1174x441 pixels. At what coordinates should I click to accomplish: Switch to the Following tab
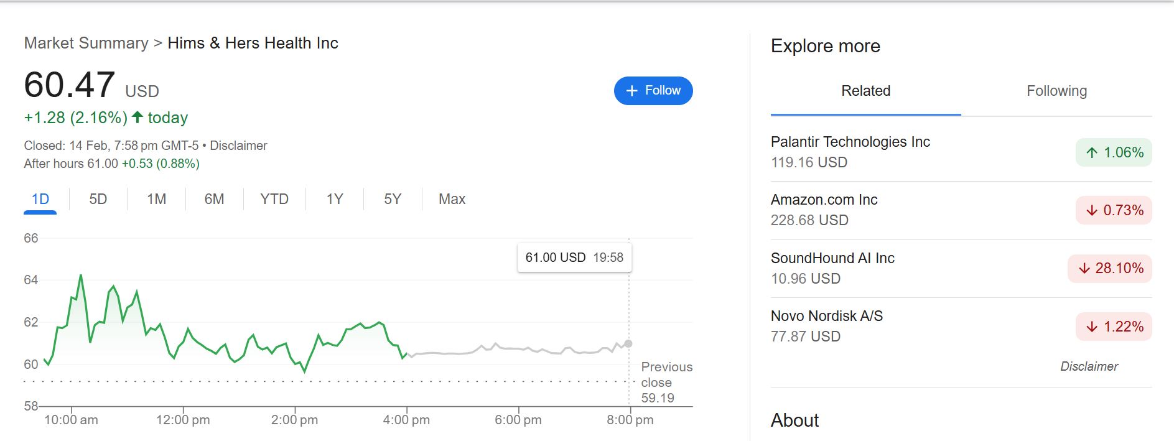1056,91
